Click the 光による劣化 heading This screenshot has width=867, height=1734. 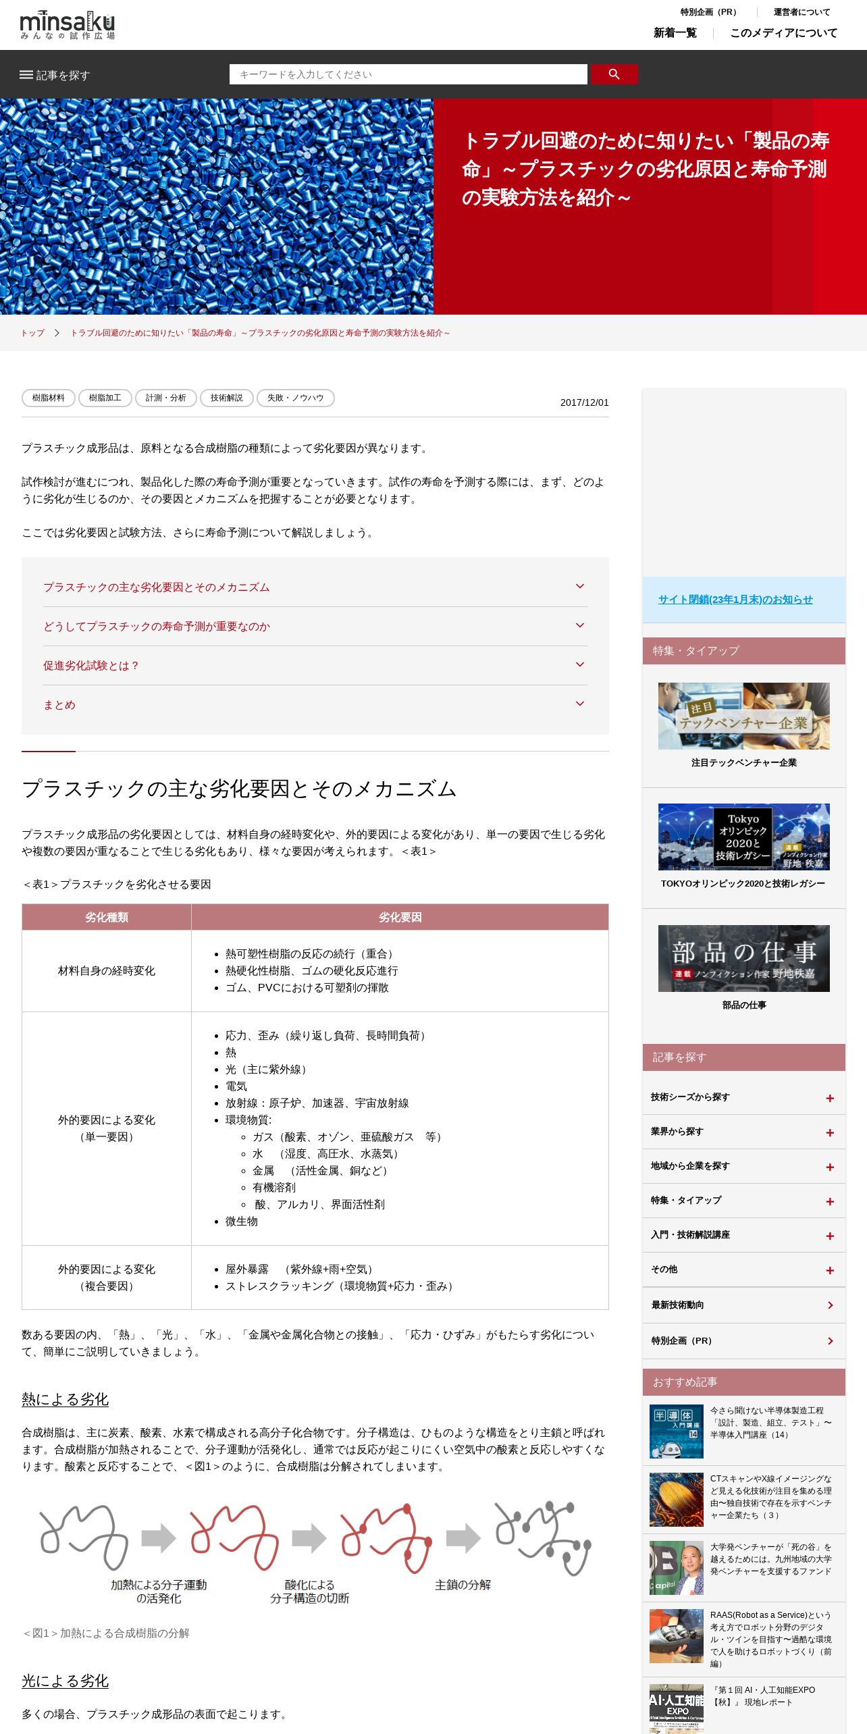click(x=65, y=1681)
